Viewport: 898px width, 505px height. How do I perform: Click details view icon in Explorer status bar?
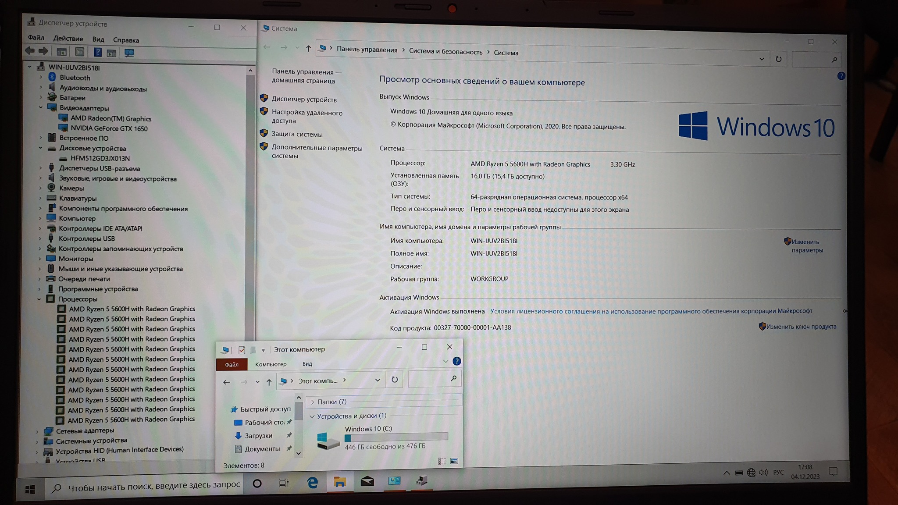click(442, 461)
